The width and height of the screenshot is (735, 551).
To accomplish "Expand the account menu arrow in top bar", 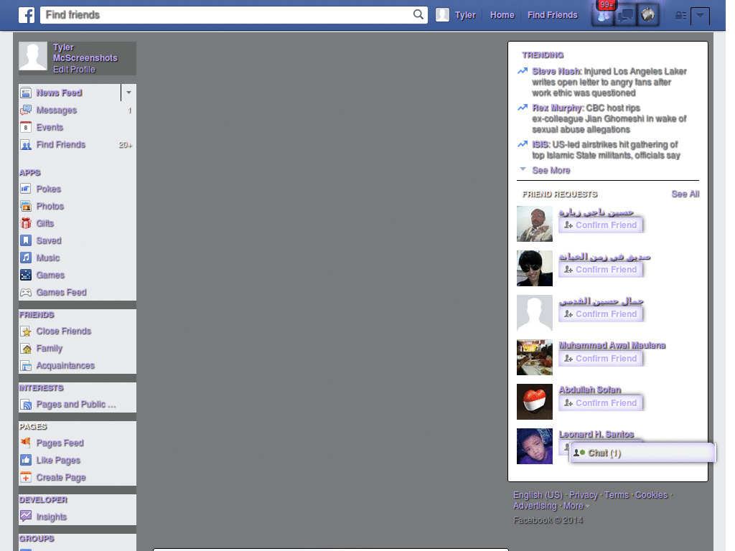I will tap(700, 16).
